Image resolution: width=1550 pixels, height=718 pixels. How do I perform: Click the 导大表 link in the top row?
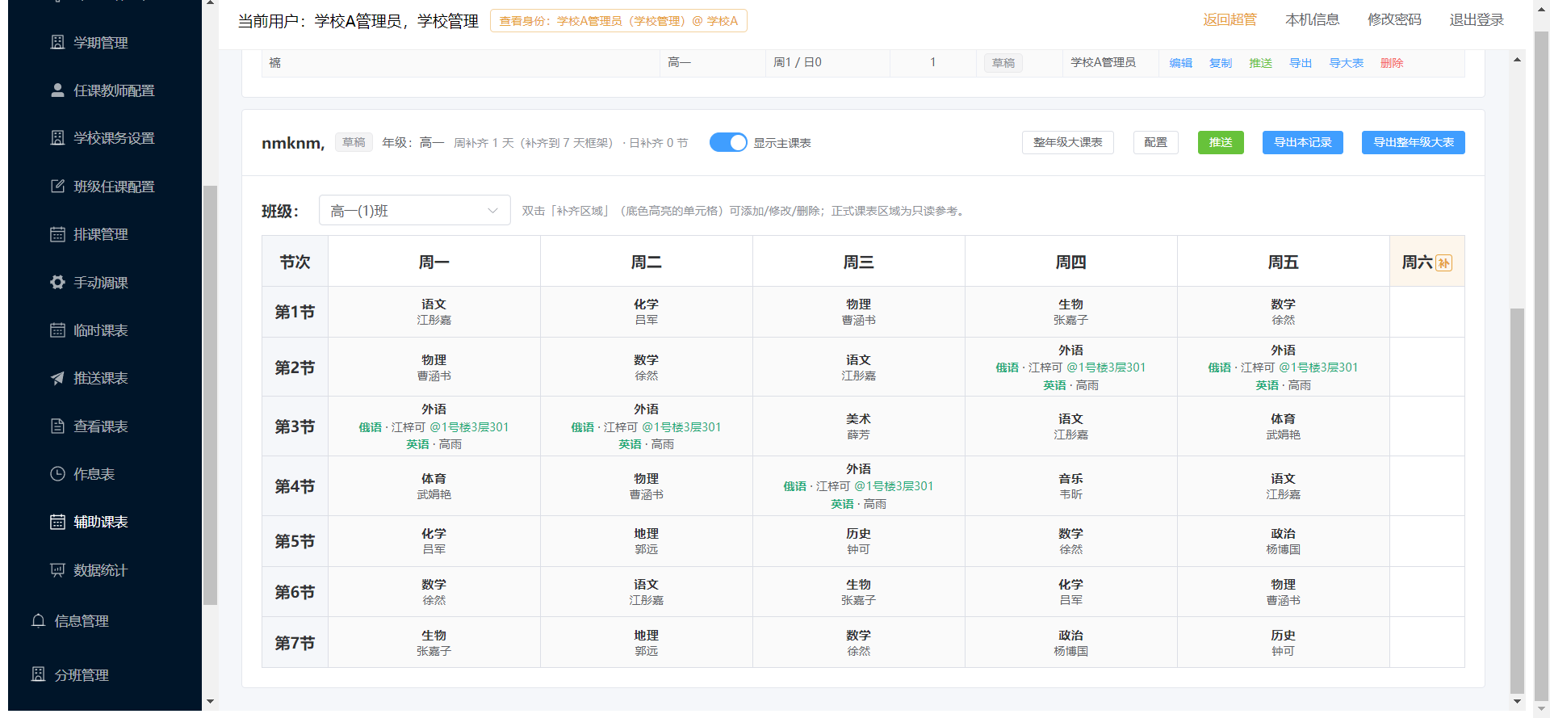(1347, 63)
